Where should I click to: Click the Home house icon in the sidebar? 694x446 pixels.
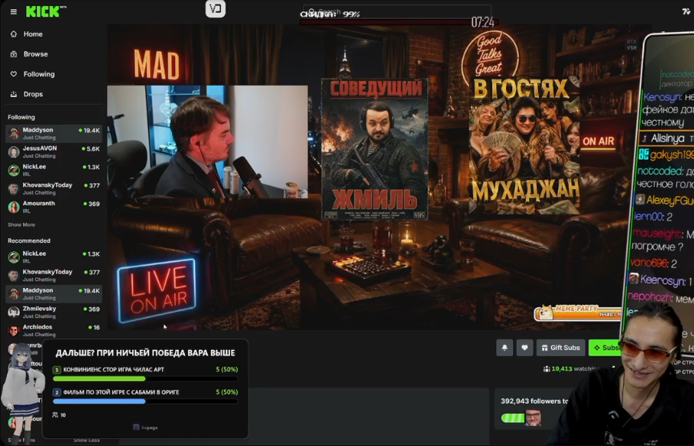coord(14,34)
